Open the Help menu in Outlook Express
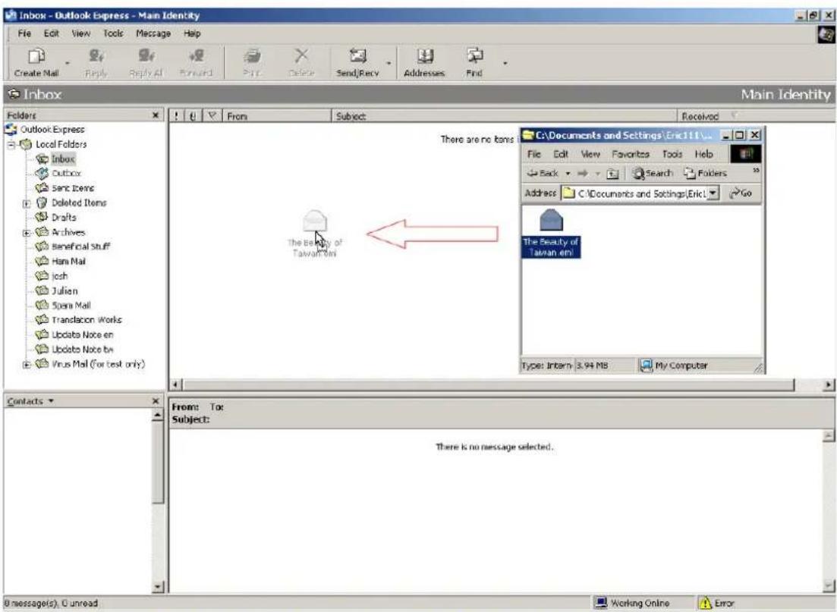 pos(192,33)
